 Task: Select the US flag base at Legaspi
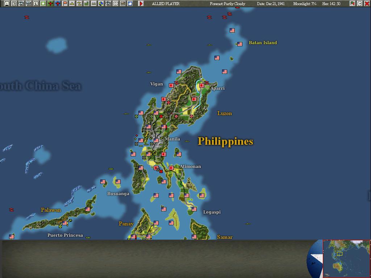click(194, 209)
